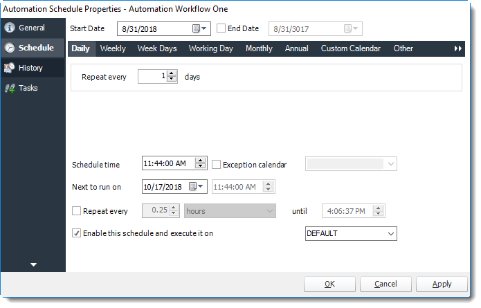Screen dimensions: 481x308
Task: Switch to the Working Day tab
Action: tap(211, 48)
